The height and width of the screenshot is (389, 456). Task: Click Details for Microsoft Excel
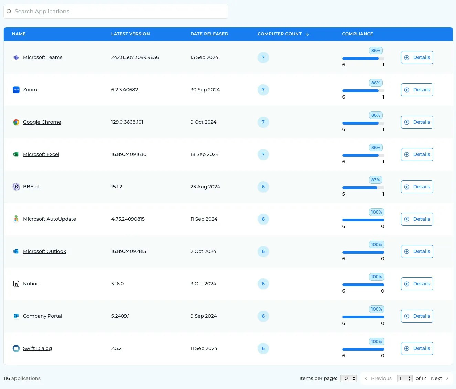(417, 154)
